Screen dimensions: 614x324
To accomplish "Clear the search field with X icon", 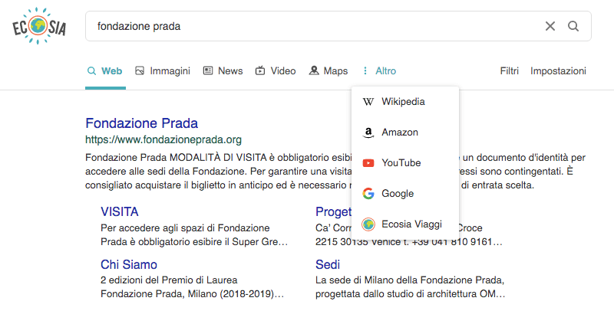I will (550, 26).
